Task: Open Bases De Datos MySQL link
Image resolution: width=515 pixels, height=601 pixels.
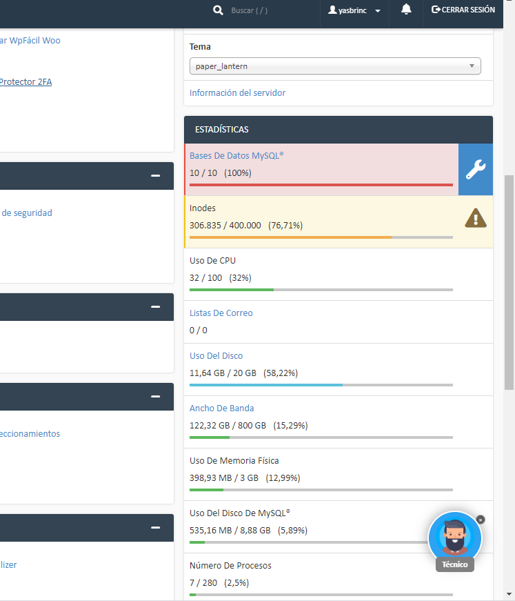Action: click(236, 156)
